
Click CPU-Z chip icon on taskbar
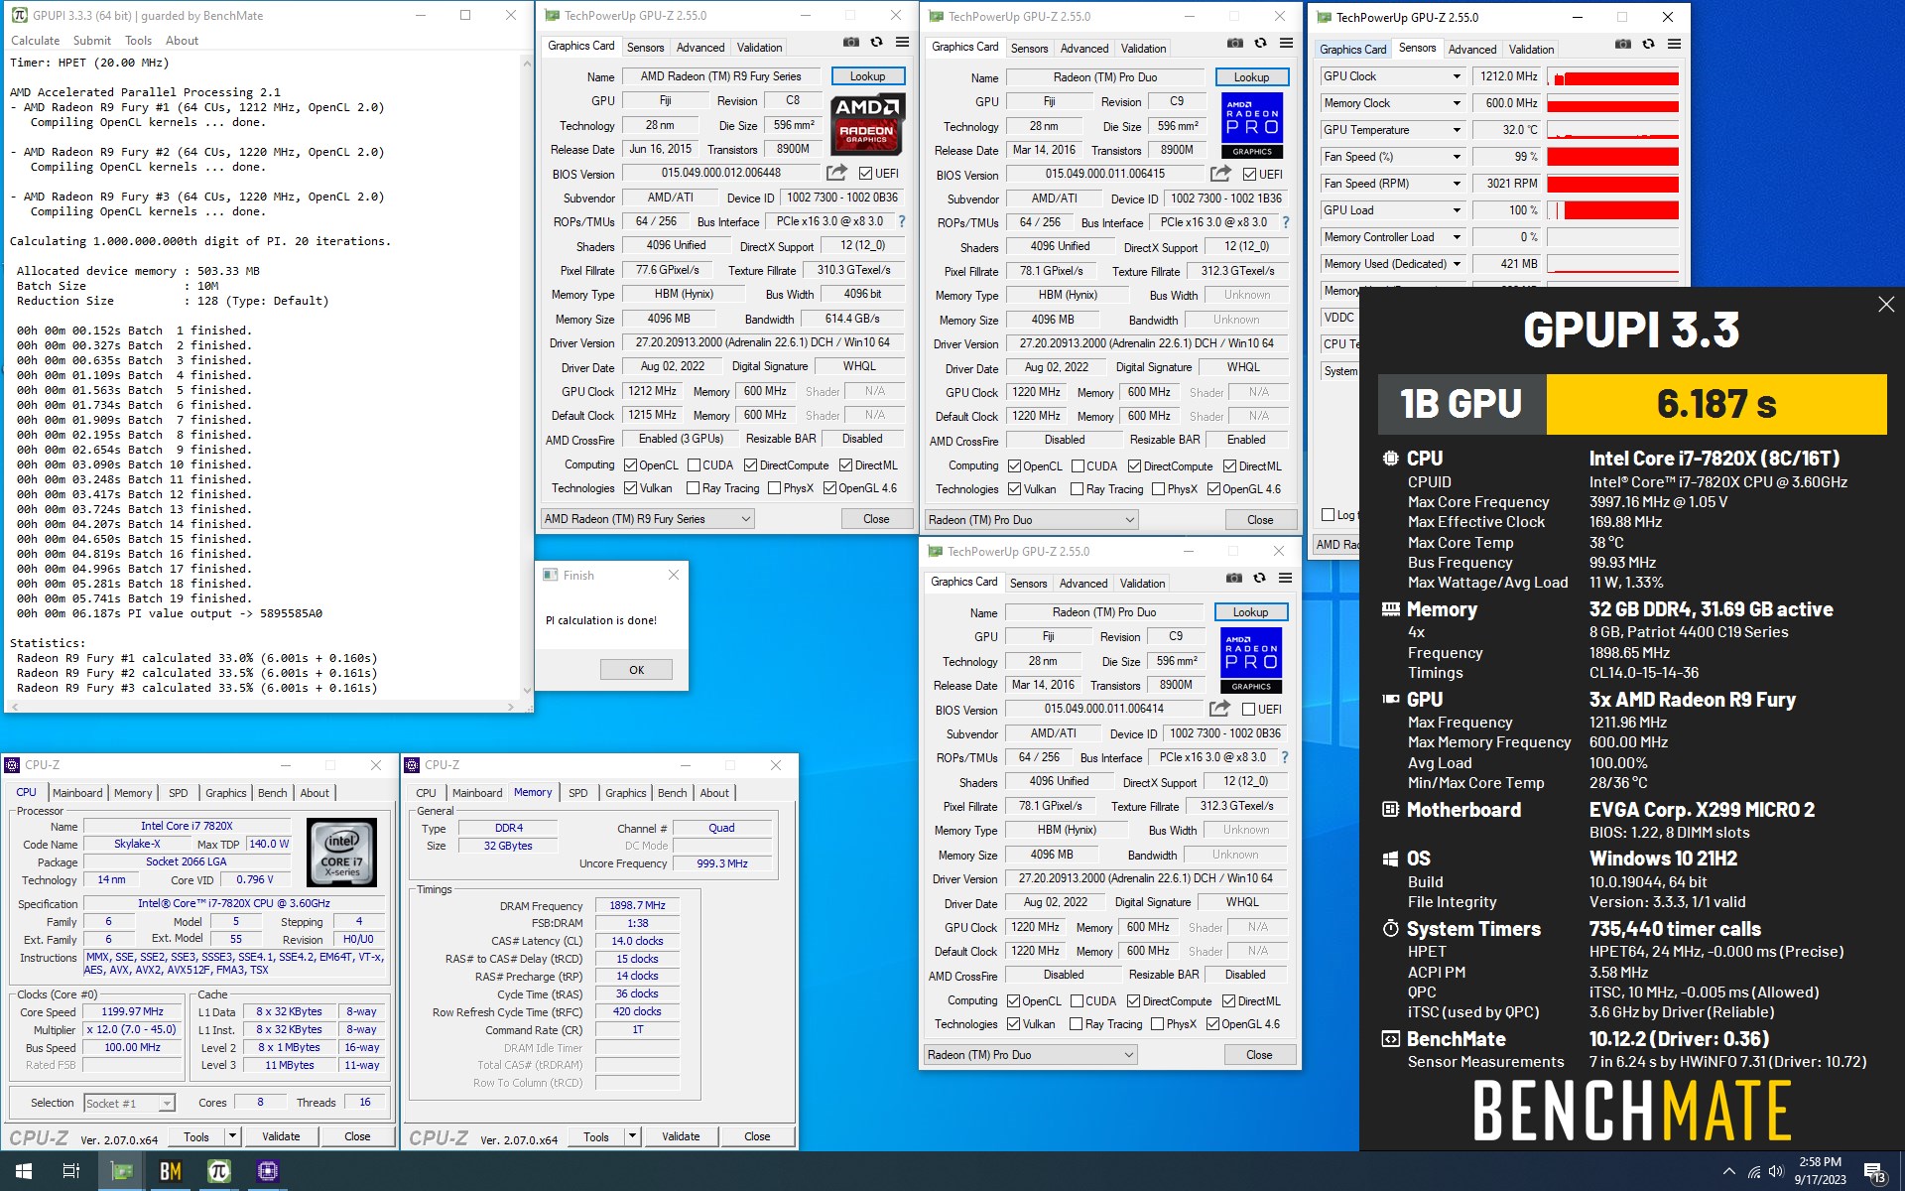click(x=267, y=1171)
